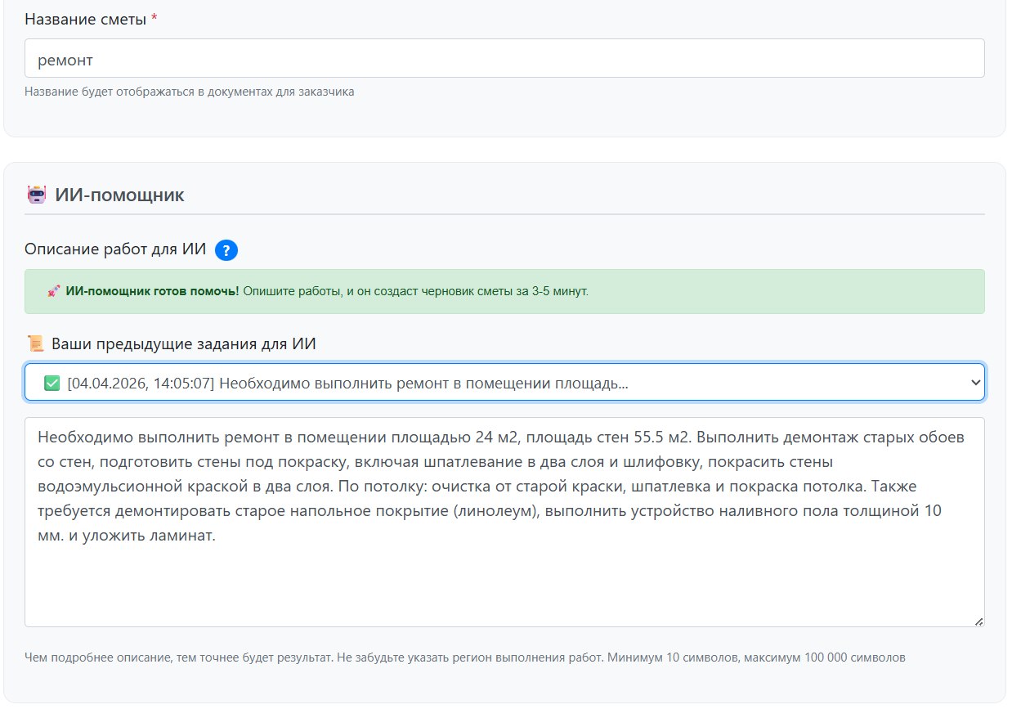Focus the Название сметы input field
The image size is (1012, 709).
[504, 59]
